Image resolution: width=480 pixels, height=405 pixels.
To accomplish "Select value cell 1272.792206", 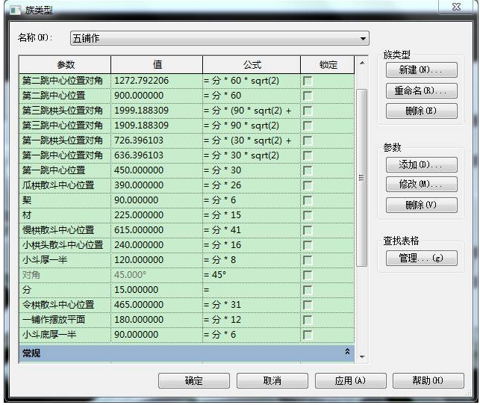I will pyautogui.click(x=157, y=81).
